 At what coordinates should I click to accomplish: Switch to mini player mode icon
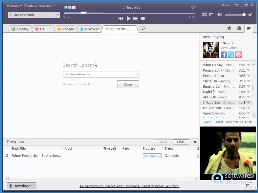point(236,5)
